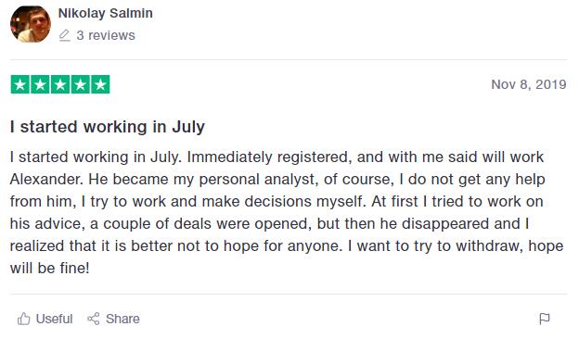Select the third green rating star
The width and height of the screenshot is (579, 339).
[x=60, y=84]
